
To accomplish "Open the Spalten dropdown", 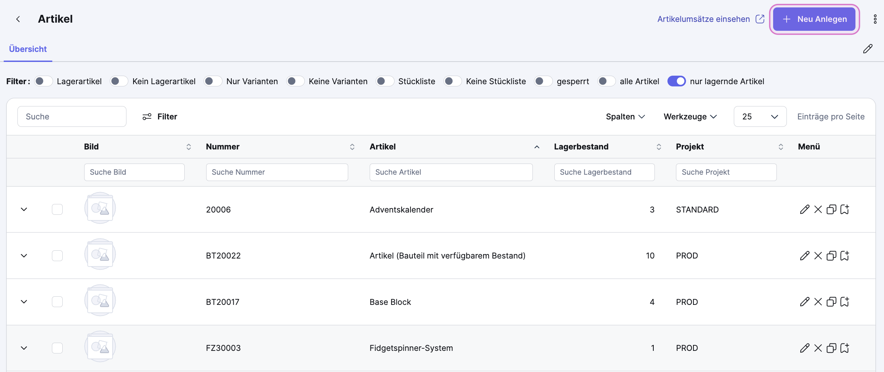I will tap(625, 116).
